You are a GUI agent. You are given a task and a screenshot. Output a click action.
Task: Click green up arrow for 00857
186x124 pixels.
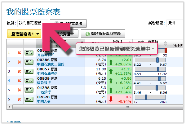(x=111, y=71)
